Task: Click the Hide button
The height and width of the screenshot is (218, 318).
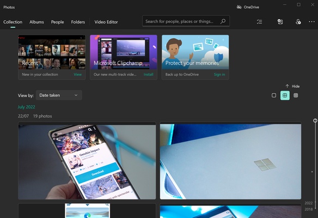Action: click(292, 86)
